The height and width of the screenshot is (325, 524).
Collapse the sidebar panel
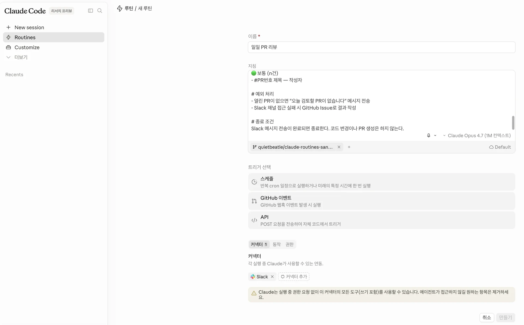(x=90, y=11)
